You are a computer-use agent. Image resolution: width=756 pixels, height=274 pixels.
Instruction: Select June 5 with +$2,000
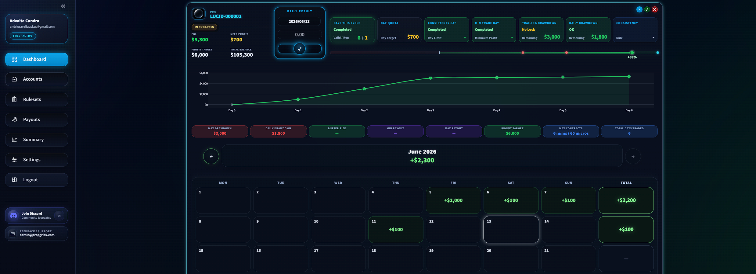pos(453,200)
